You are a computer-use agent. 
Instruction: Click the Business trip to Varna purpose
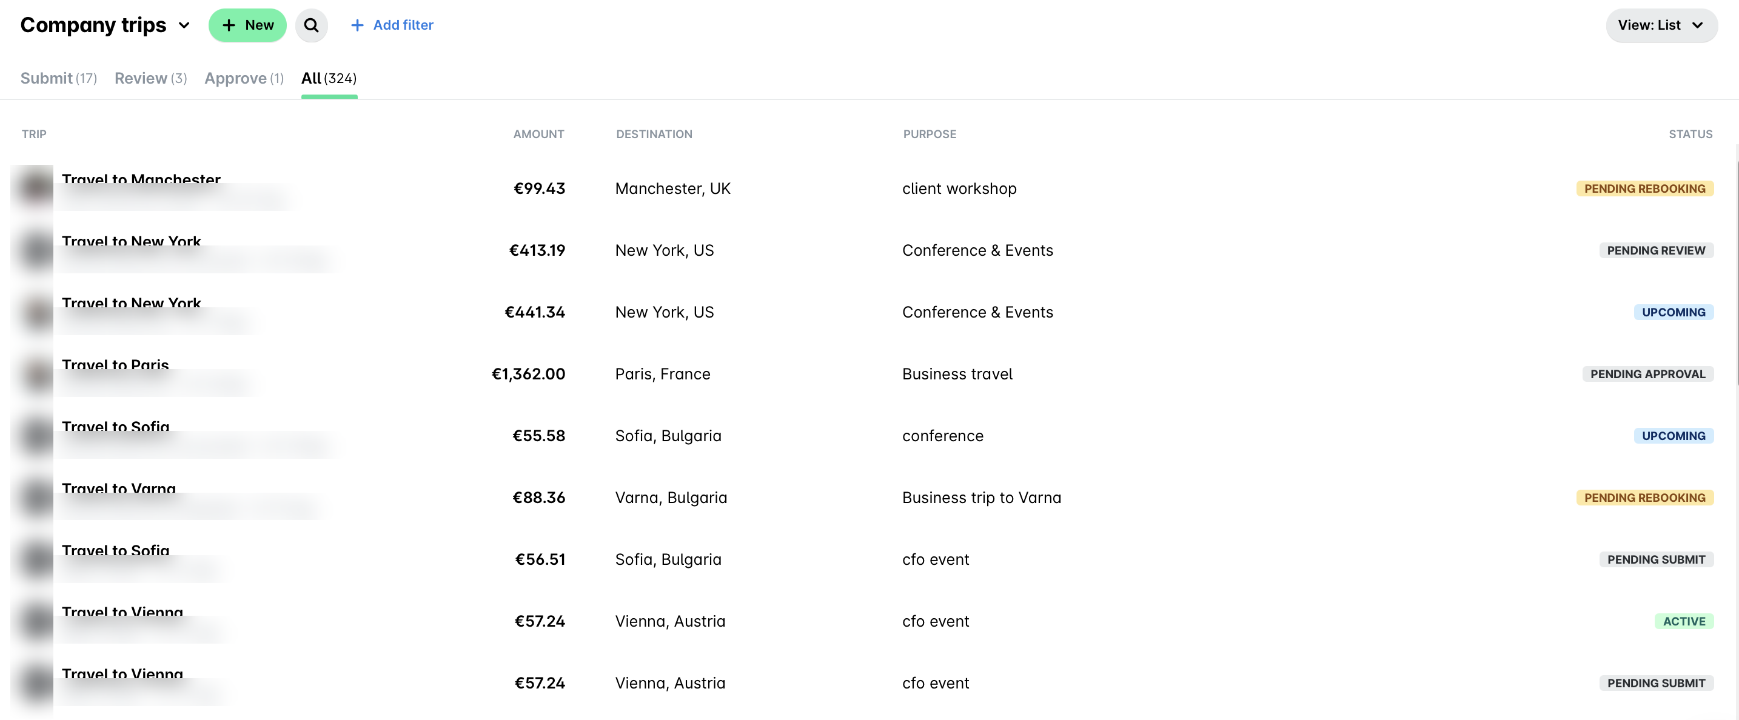click(982, 498)
